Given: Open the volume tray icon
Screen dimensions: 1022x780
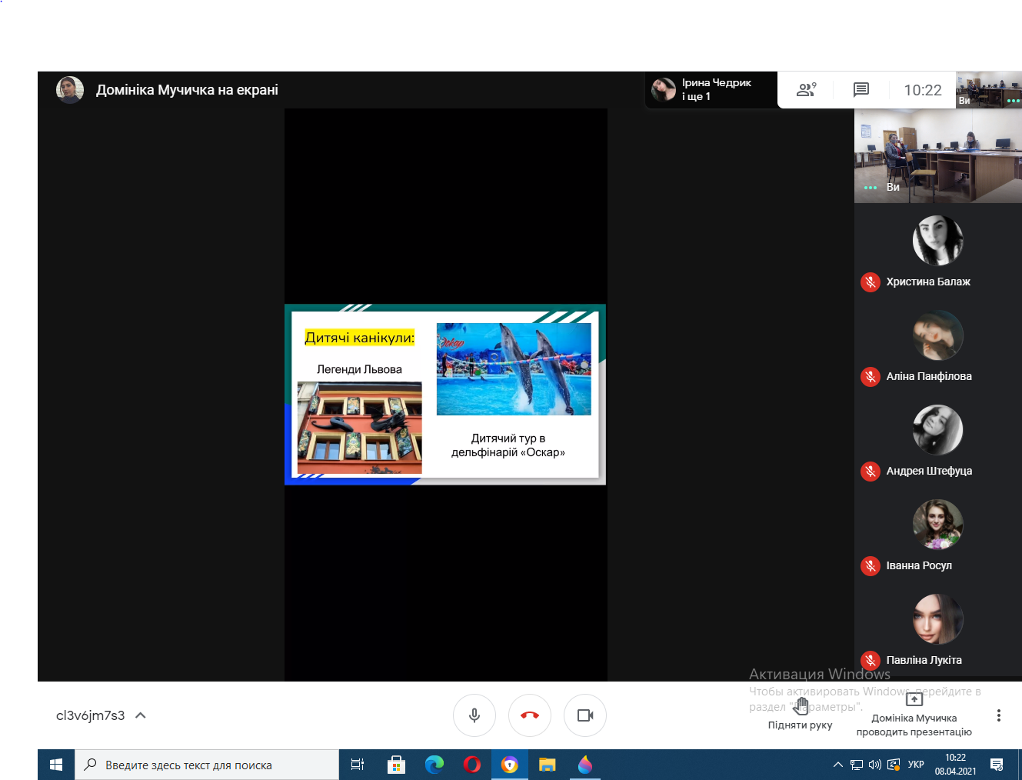Looking at the screenshot, I should click(x=875, y=765).
